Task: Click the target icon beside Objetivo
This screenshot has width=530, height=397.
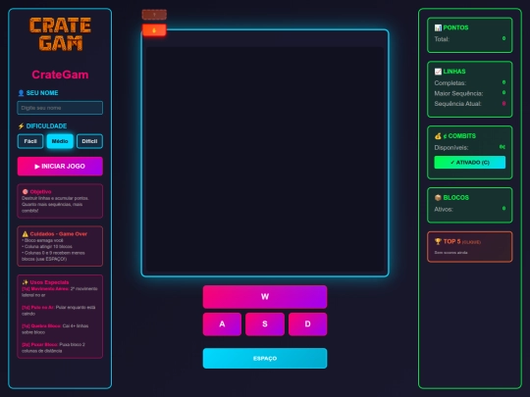Action: click(25, 192)
